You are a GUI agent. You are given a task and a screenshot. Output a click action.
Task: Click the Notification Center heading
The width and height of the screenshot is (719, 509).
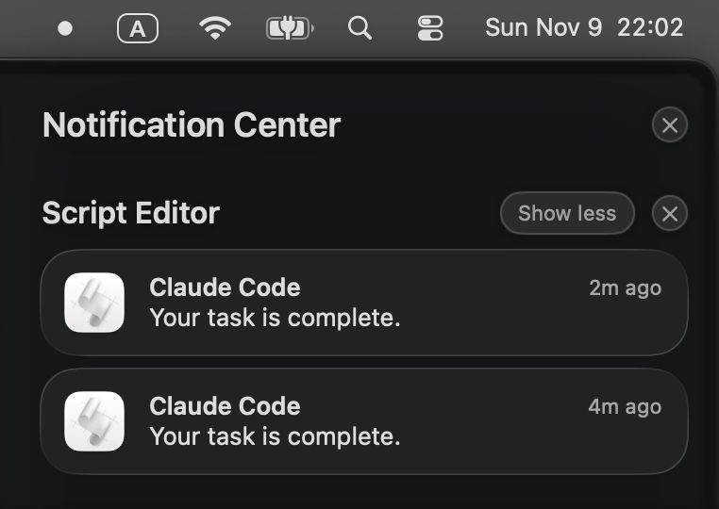pos(192,125)
